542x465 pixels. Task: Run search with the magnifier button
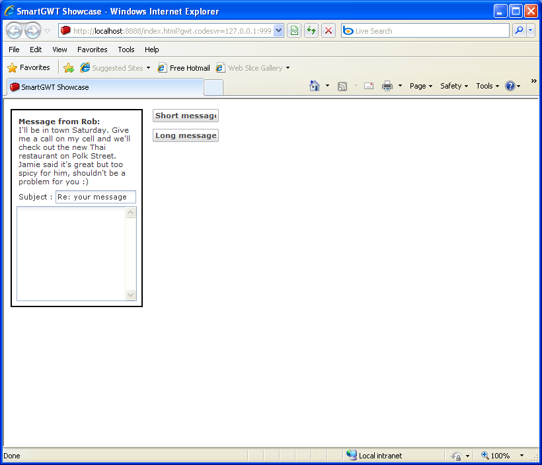pos(519,31)
